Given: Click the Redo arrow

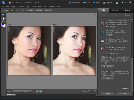Looking at the screenshot, I should coord(94,3).
